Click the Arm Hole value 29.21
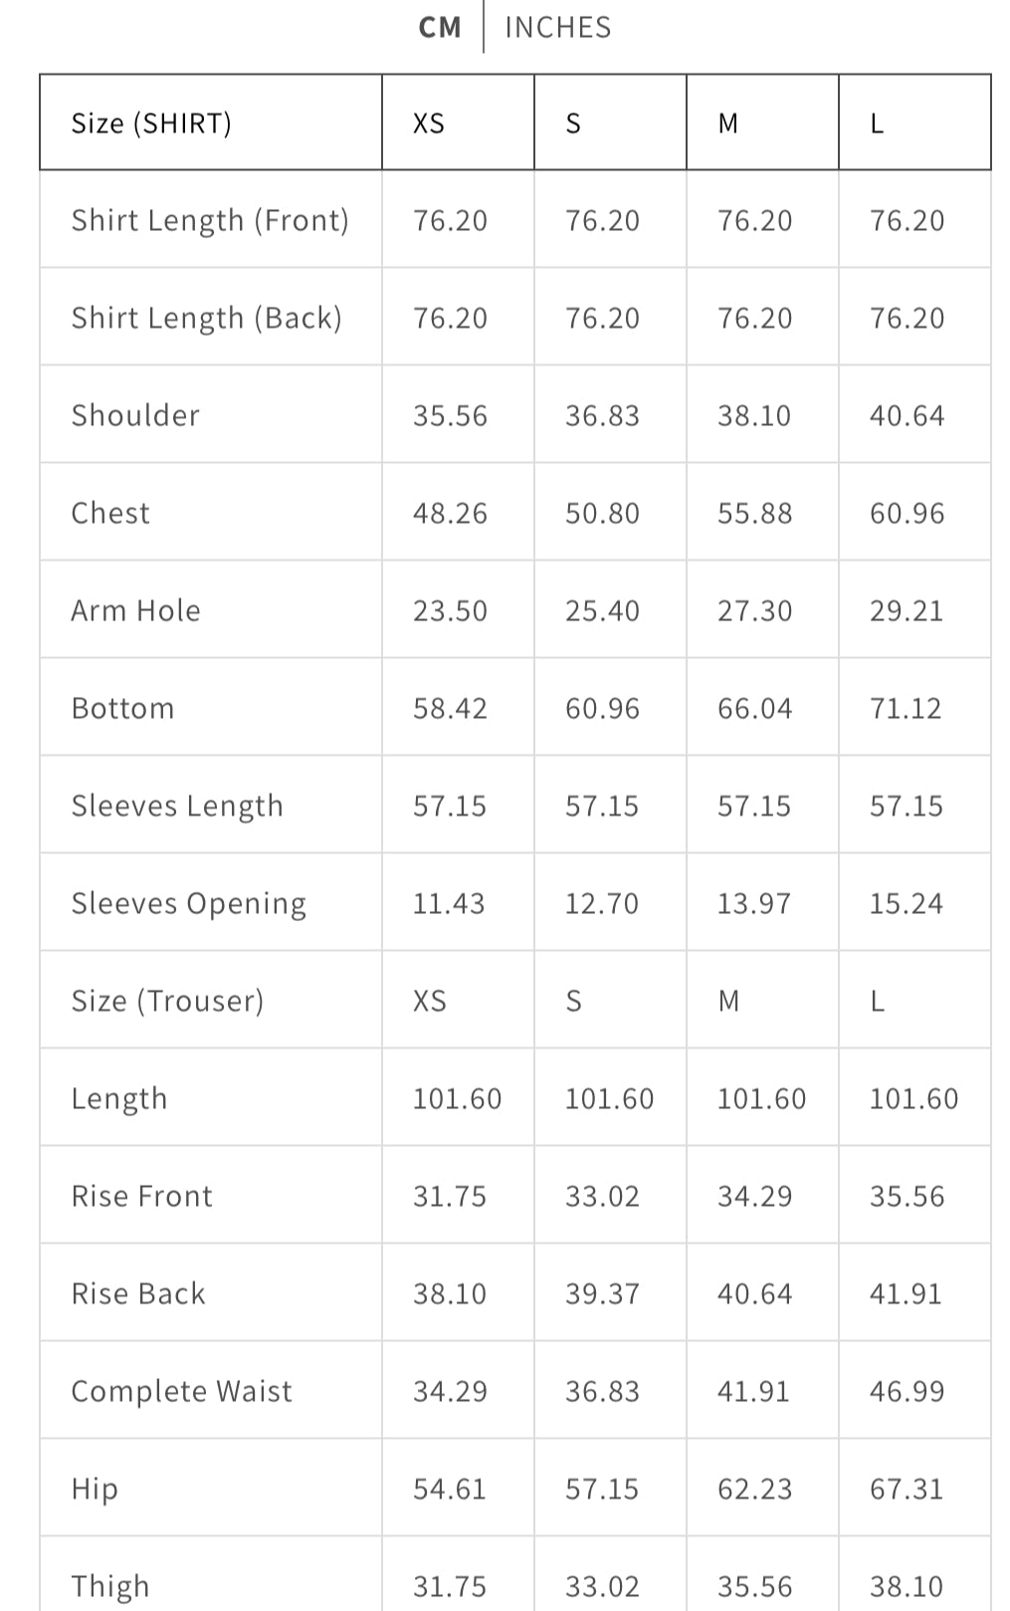This screenshot has height=1611, width=1010. tap(907, 610)
